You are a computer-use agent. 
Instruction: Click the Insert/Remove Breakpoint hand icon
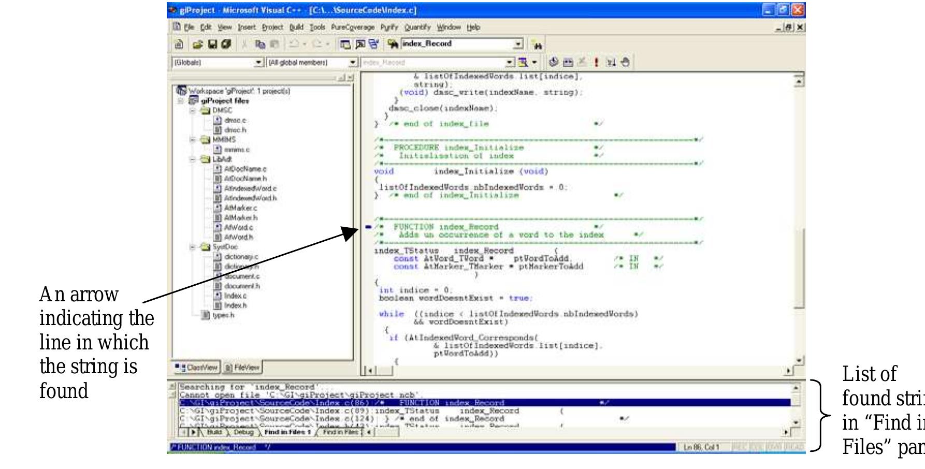pyautogui.click(x=625, y=63)
